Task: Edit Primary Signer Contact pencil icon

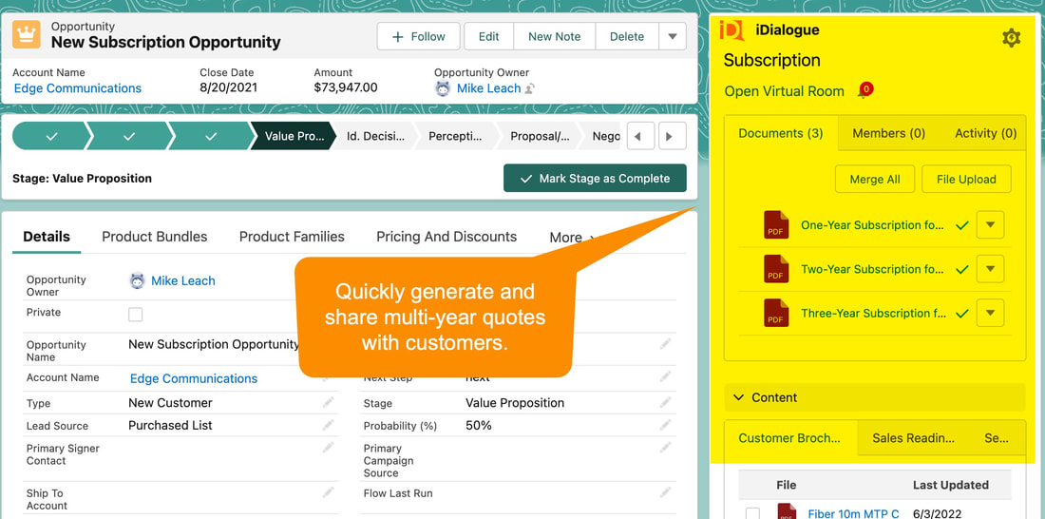Action: pyautogui.click(x=328, y=448)
